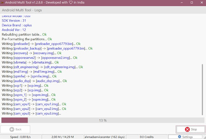Viewport: 206px width, 139px height.
Task: Click the left arrow icon on Back
Action: tap(11, 129)
